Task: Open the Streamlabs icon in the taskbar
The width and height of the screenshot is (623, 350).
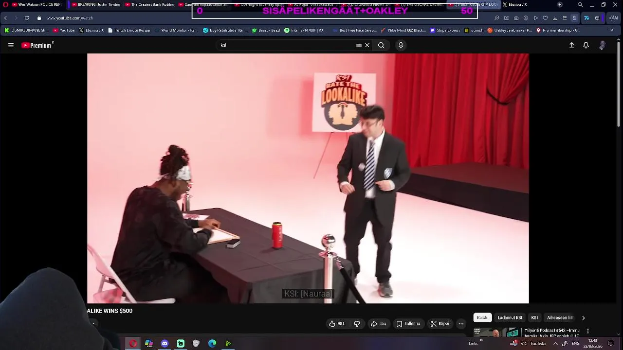Action: 181,344
